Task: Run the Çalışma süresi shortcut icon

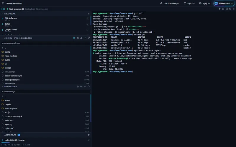Action: (2, 30)
